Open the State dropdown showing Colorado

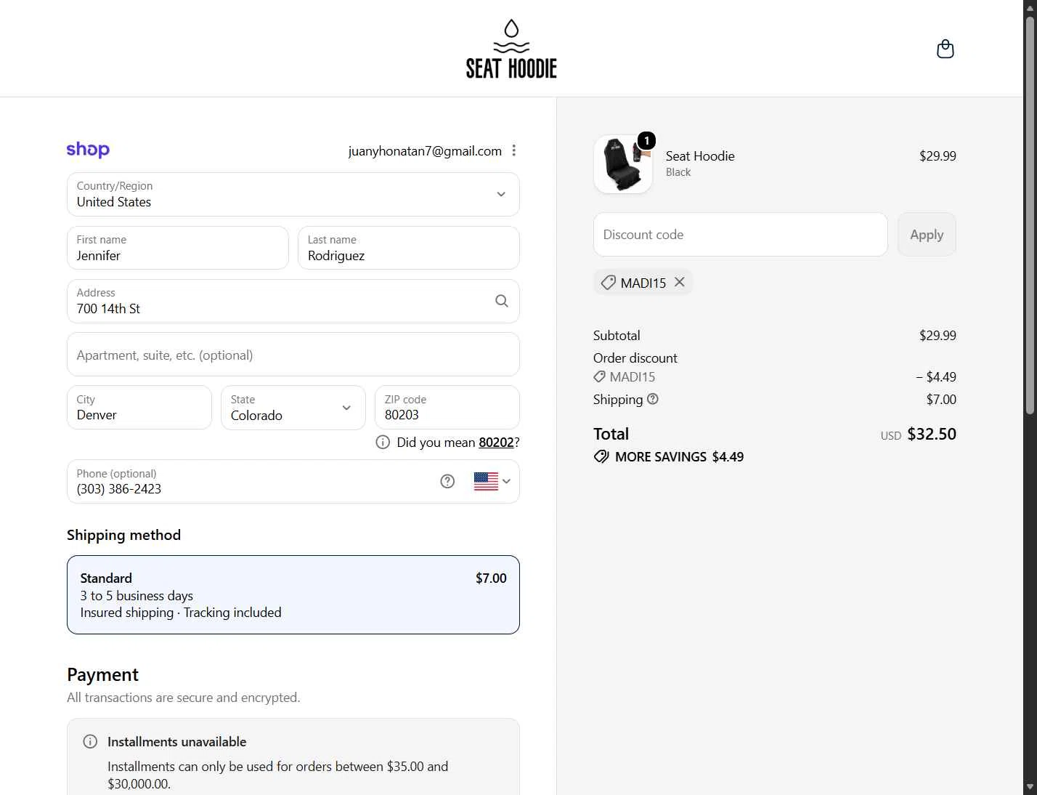coord(293,408)
